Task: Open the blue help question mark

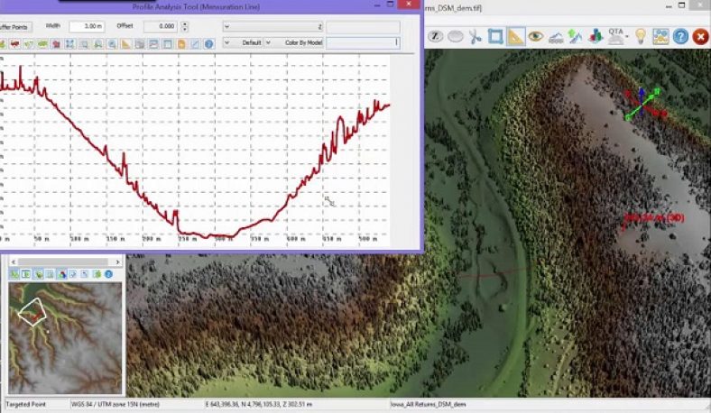Action: (680, 36)
